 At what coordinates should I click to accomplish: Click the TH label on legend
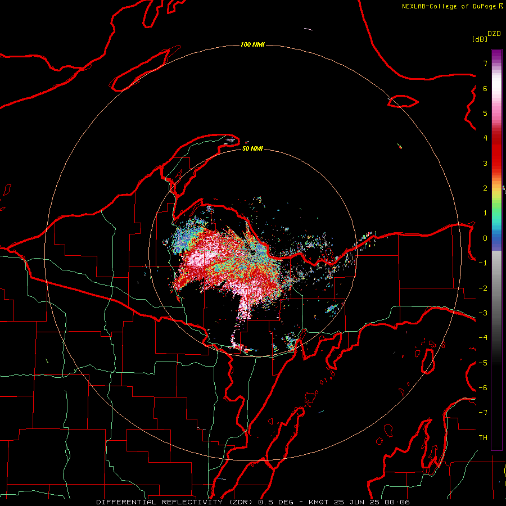click(483, 437)
